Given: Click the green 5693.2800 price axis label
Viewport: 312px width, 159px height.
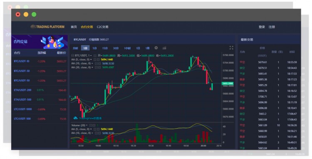Looking at the screenshot, I should [228, 83].
